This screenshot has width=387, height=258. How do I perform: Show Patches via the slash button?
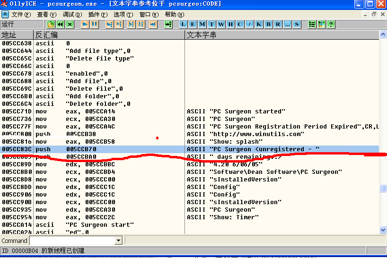[x=249, y=25]
